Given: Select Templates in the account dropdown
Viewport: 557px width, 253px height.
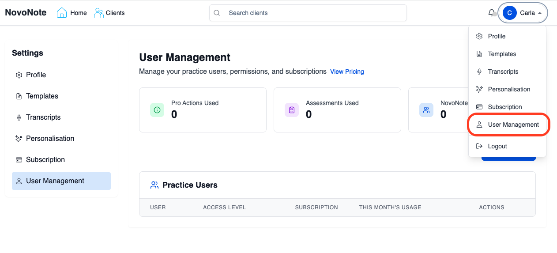Looking at the screenshot, I should click(x=502, y=54).
